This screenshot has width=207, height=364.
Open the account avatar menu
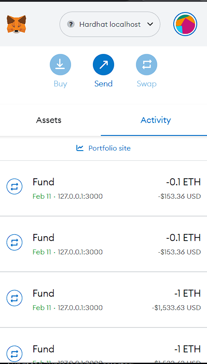(x=185, y=24)
